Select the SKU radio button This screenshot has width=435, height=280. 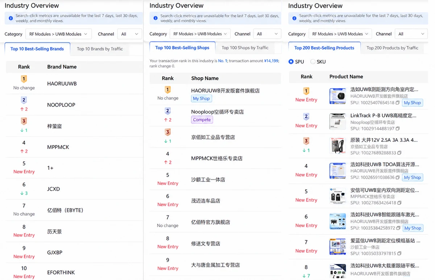(x=313, y=62)
